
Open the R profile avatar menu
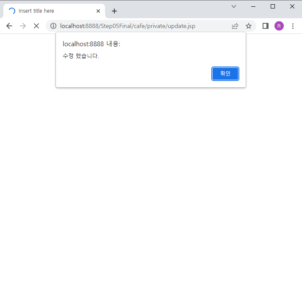[279, 26]
